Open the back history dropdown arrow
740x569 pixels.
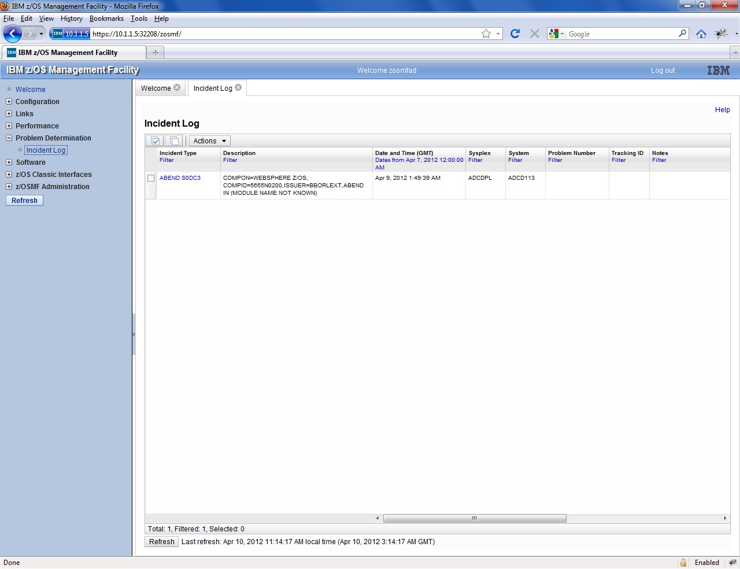[41, 34]
